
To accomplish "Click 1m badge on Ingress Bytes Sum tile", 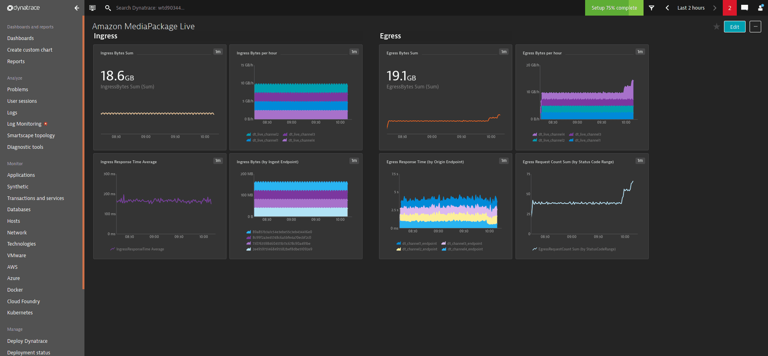I will pos(218,52).
